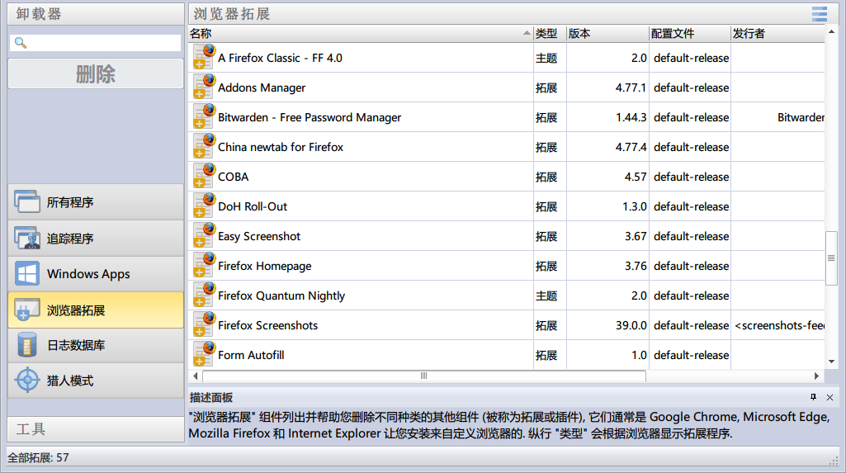Select the Easy Screenshot extension icon
The height and width of the screenshot is (473, 846).
click(204, 235)
